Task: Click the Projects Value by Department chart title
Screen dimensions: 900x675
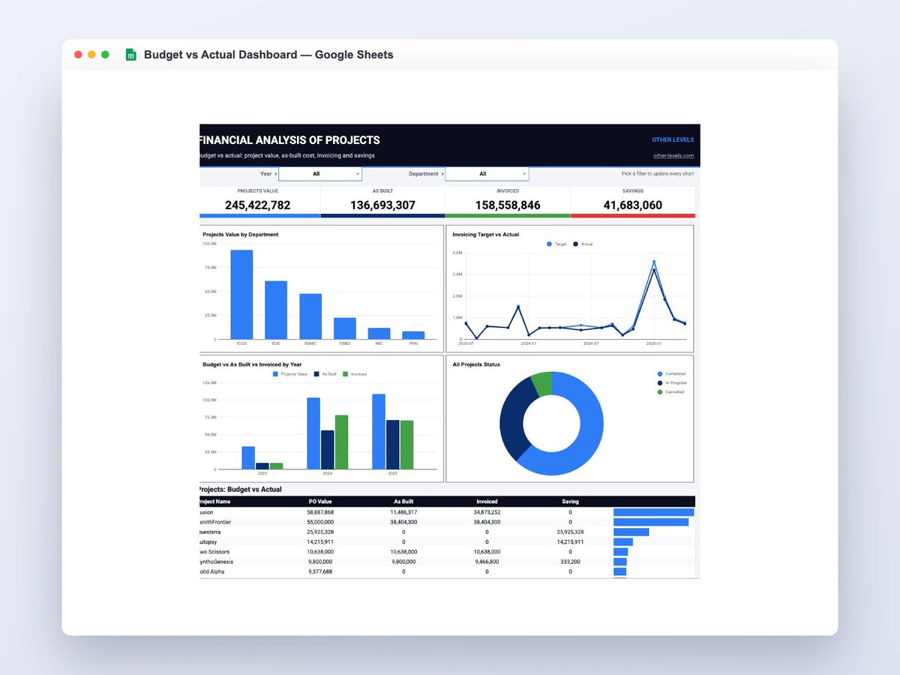Action: click(240, 234)
